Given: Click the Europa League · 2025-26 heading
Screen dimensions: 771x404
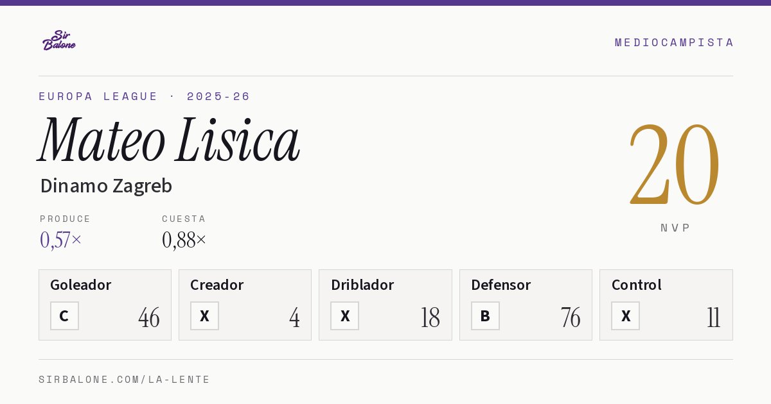Looking at the screenshot, I should (x=145, y=96).
